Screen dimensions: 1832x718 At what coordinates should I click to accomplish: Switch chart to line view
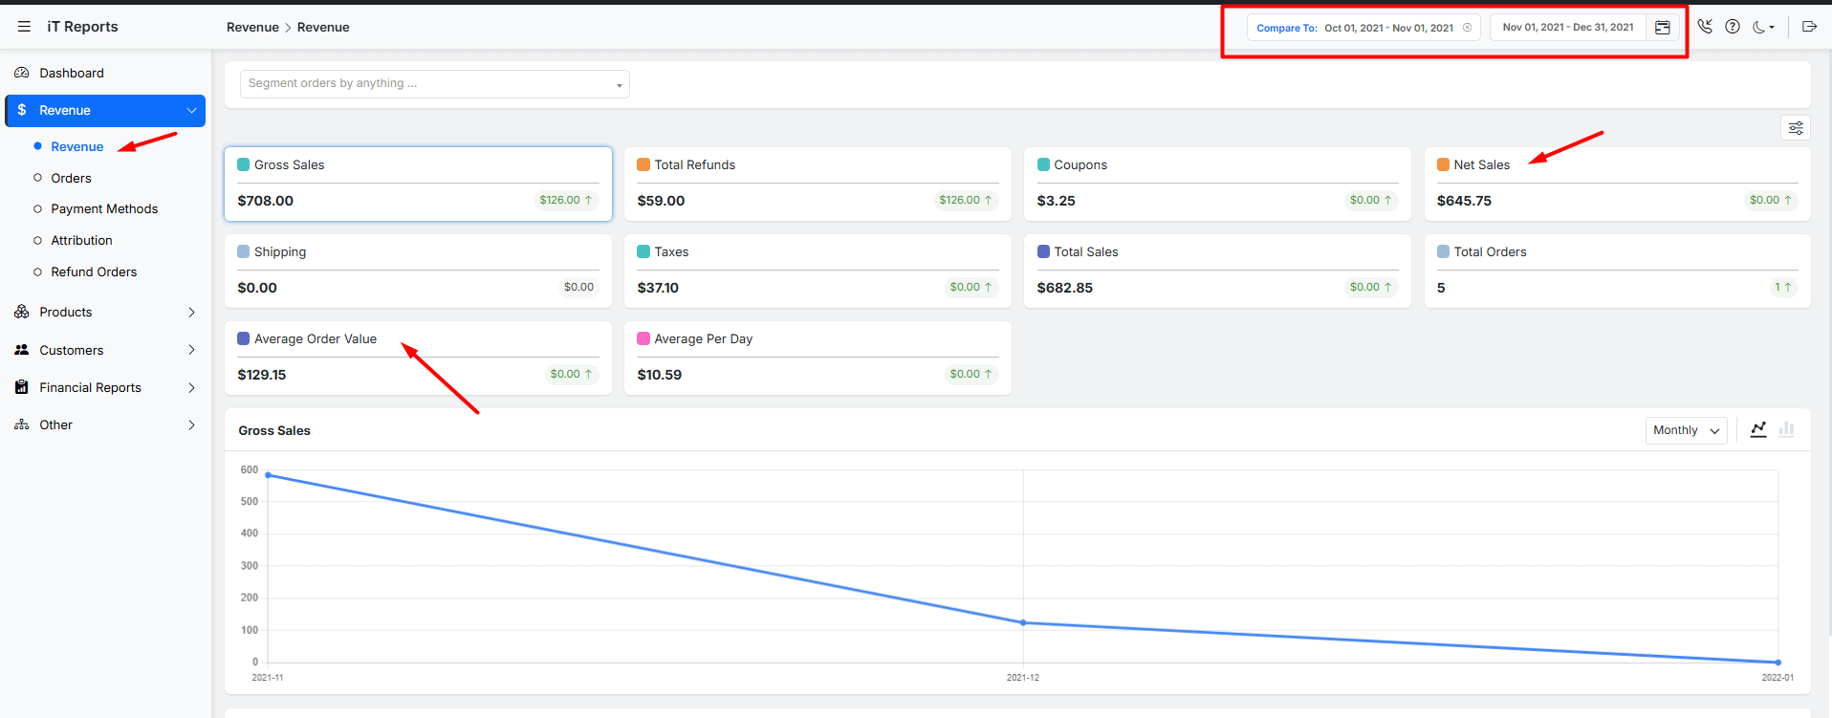tap(1758, 430)
